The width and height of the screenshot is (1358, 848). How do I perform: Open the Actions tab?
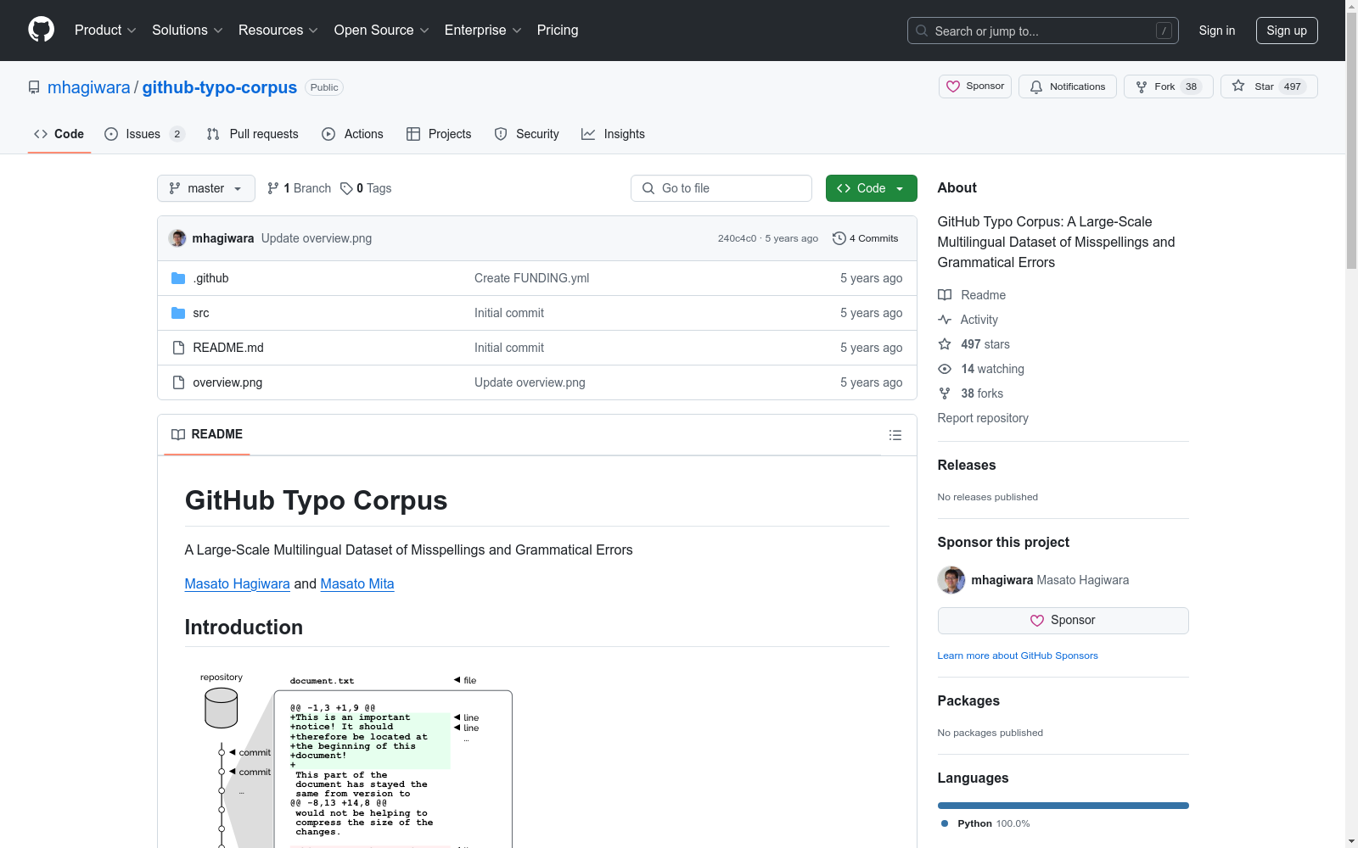click(x=353, y=134)
